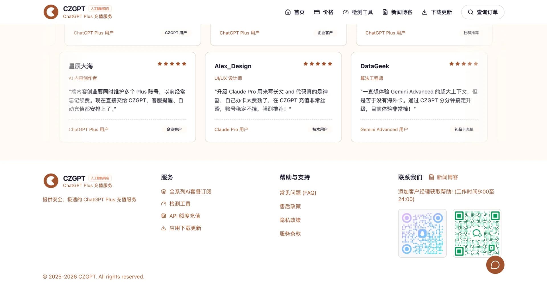Open the 应用下载更新 footer link
Image resolution: width=547 pixels, height=286 pixels.
tap(181, 228)
